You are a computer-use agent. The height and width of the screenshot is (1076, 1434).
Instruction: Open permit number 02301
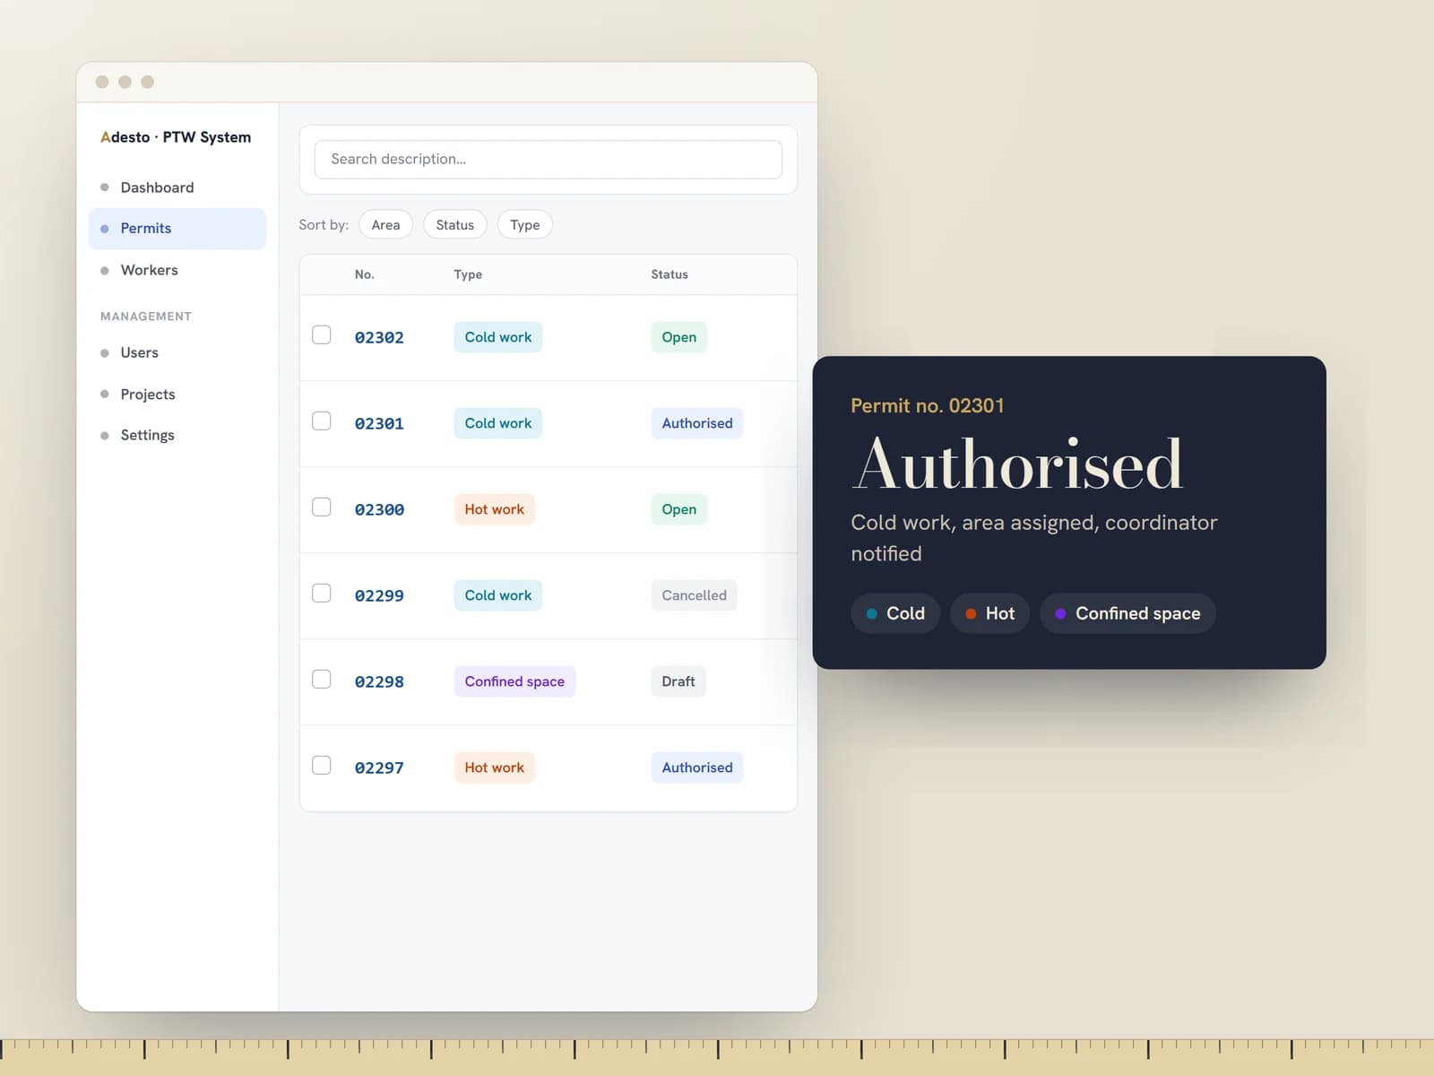(379, 424)
